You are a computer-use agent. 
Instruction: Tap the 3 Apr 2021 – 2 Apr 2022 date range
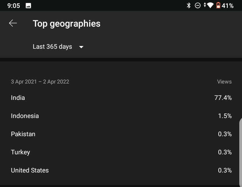[x=40, y=82]
